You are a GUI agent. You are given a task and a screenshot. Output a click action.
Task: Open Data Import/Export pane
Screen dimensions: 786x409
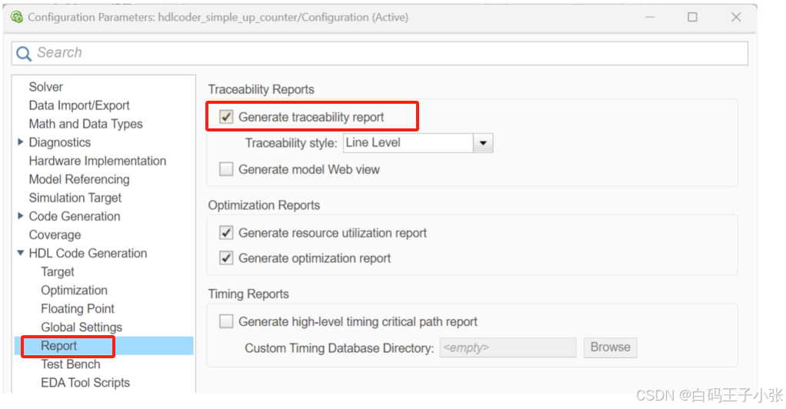tap(79, 105)
